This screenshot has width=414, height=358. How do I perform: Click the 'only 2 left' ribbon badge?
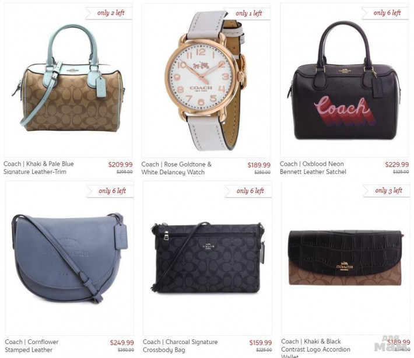[x=109, y=13]
